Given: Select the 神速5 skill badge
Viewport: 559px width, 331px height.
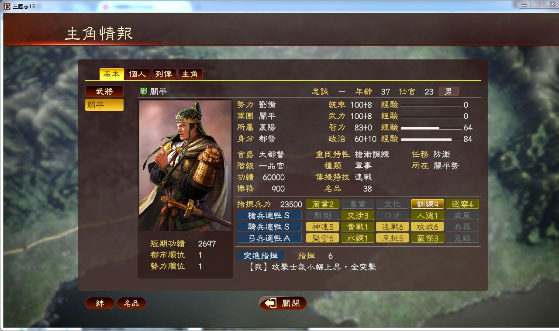Looking at the screenshot, I should pyautogui.click(x=322, y=227).
